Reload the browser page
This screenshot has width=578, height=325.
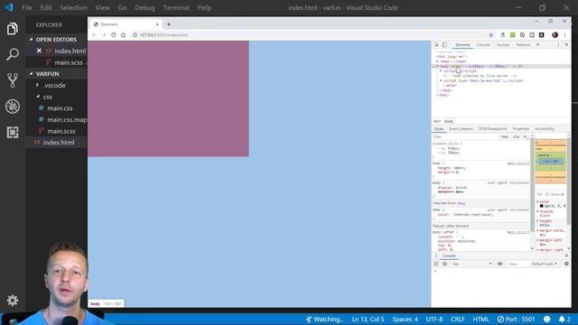coord(114,35)
